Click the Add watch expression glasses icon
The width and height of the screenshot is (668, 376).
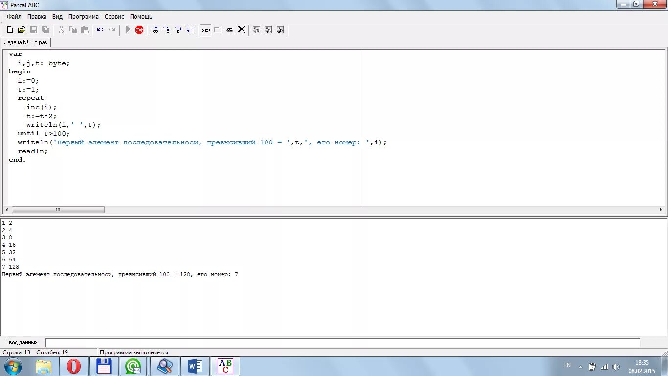155,30
